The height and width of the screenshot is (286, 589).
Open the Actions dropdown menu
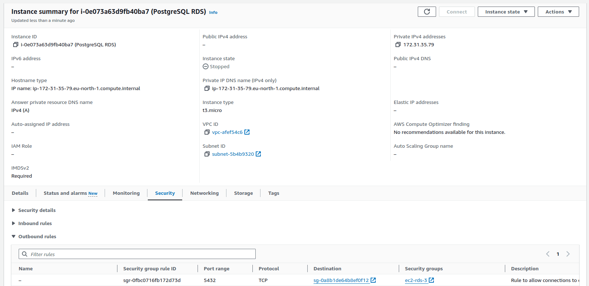click(x=558, y=12)
